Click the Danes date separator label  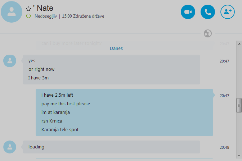coord(116,48)
